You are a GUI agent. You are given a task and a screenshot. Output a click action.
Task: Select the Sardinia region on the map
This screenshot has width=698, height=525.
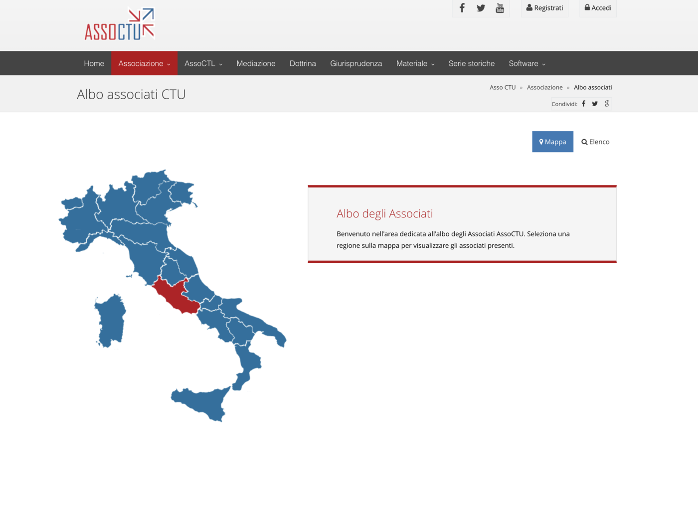pos(110,321)
